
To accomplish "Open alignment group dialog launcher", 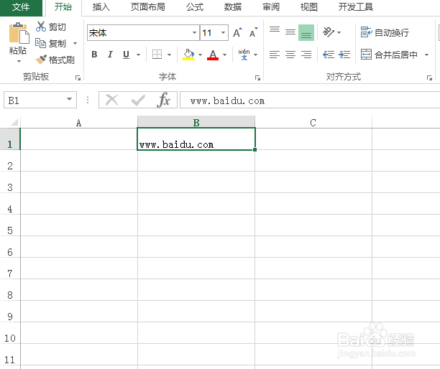I will pyautogui.click(x=429, y=78).
